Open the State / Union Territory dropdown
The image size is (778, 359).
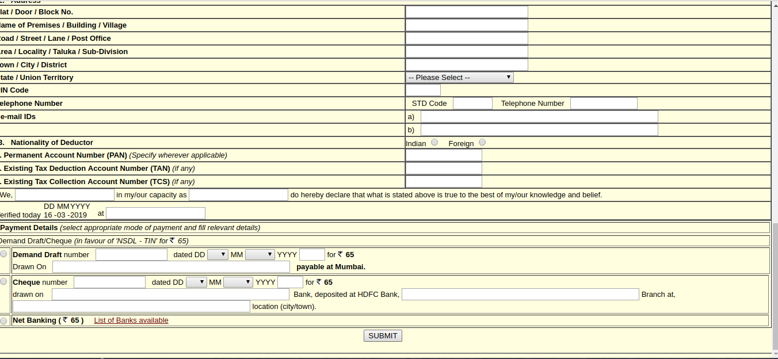click(x=459, y=77)
